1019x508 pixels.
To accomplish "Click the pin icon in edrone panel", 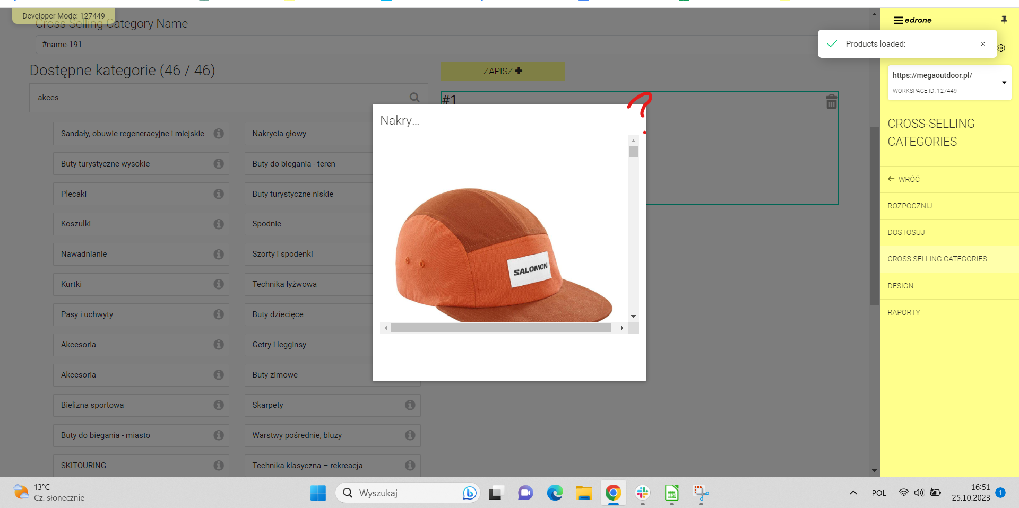I will [1004, 20].
